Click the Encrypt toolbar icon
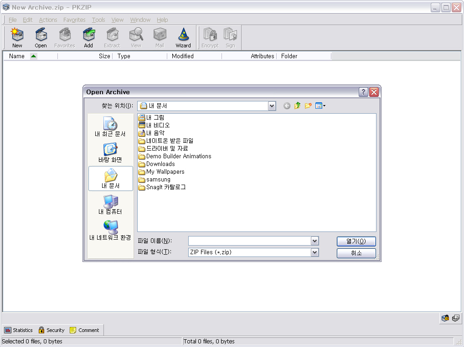The image size is (464, 347). (x=210, y=37)
